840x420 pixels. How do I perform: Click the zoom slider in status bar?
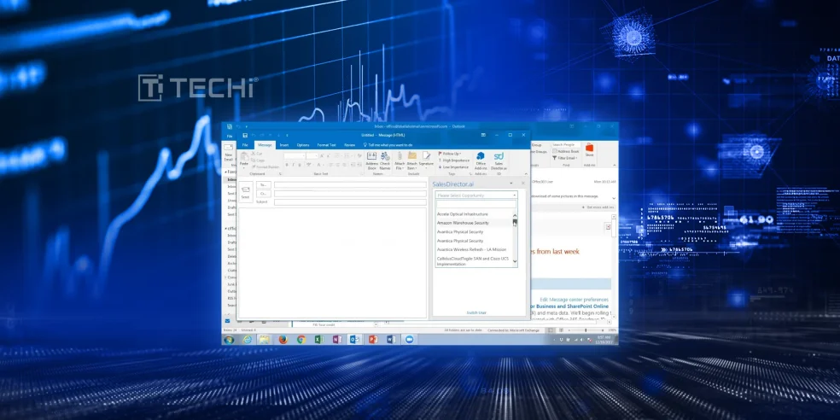tap(586, 330)
